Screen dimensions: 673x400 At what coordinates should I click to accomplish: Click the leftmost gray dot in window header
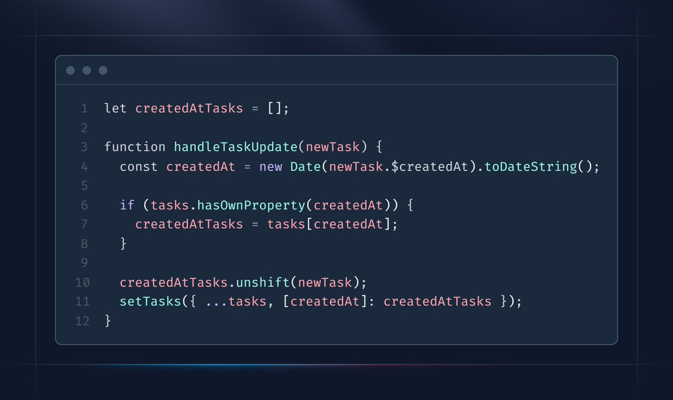click(x=70, y=70)
